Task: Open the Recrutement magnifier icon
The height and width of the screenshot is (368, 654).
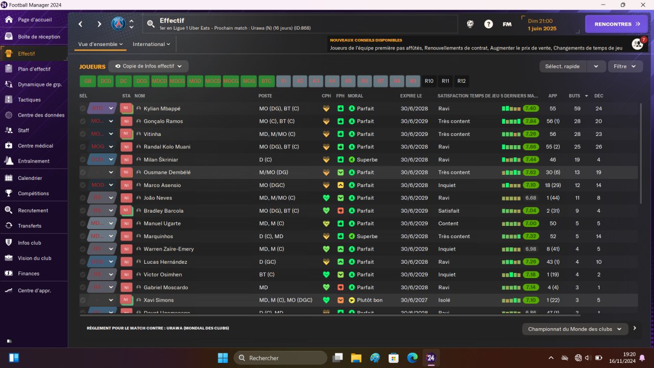Action: click(x=9, y=211)
